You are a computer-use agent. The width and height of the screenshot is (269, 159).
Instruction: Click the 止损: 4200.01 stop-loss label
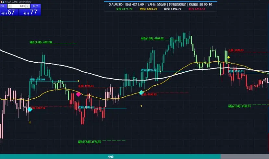236,50
